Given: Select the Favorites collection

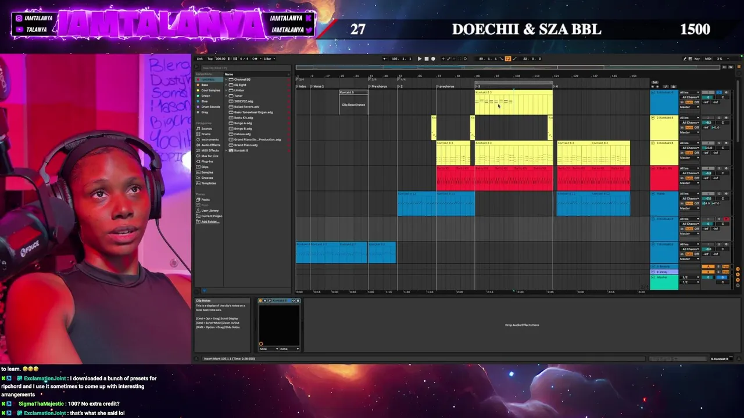Looking at the screenshot, I should [x=209, y=80].
